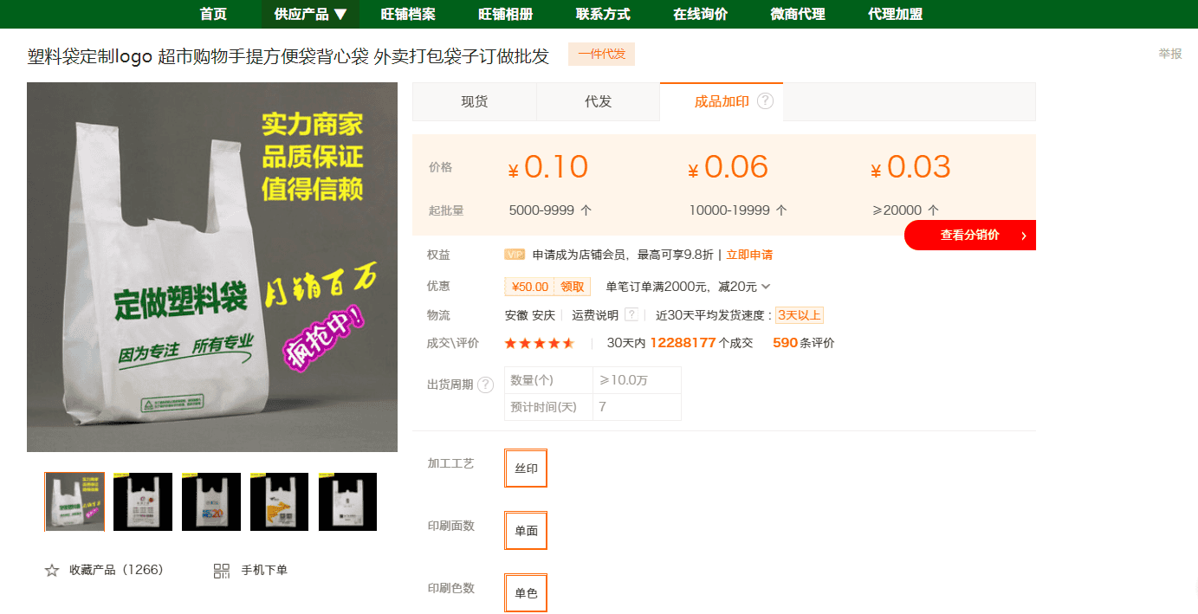Open the 微商代理 navigation item
Screen dimensions: 1198x614
coord(798,14)
